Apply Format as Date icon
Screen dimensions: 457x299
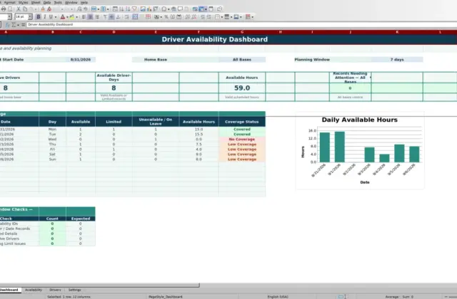pyautogui.click(x=179, y=17)
